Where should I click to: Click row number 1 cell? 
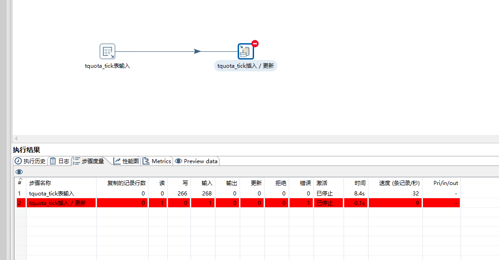[x=20, y=193]
